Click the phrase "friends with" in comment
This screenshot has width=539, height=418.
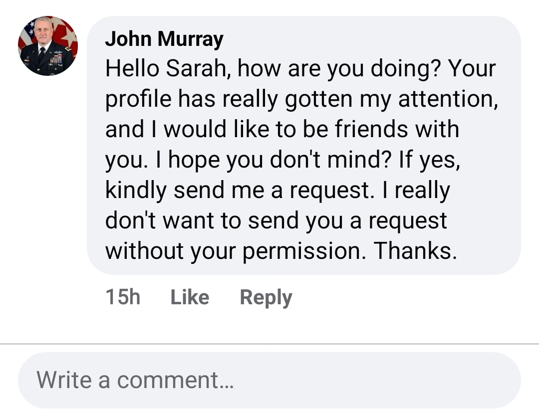pos(396,130)
